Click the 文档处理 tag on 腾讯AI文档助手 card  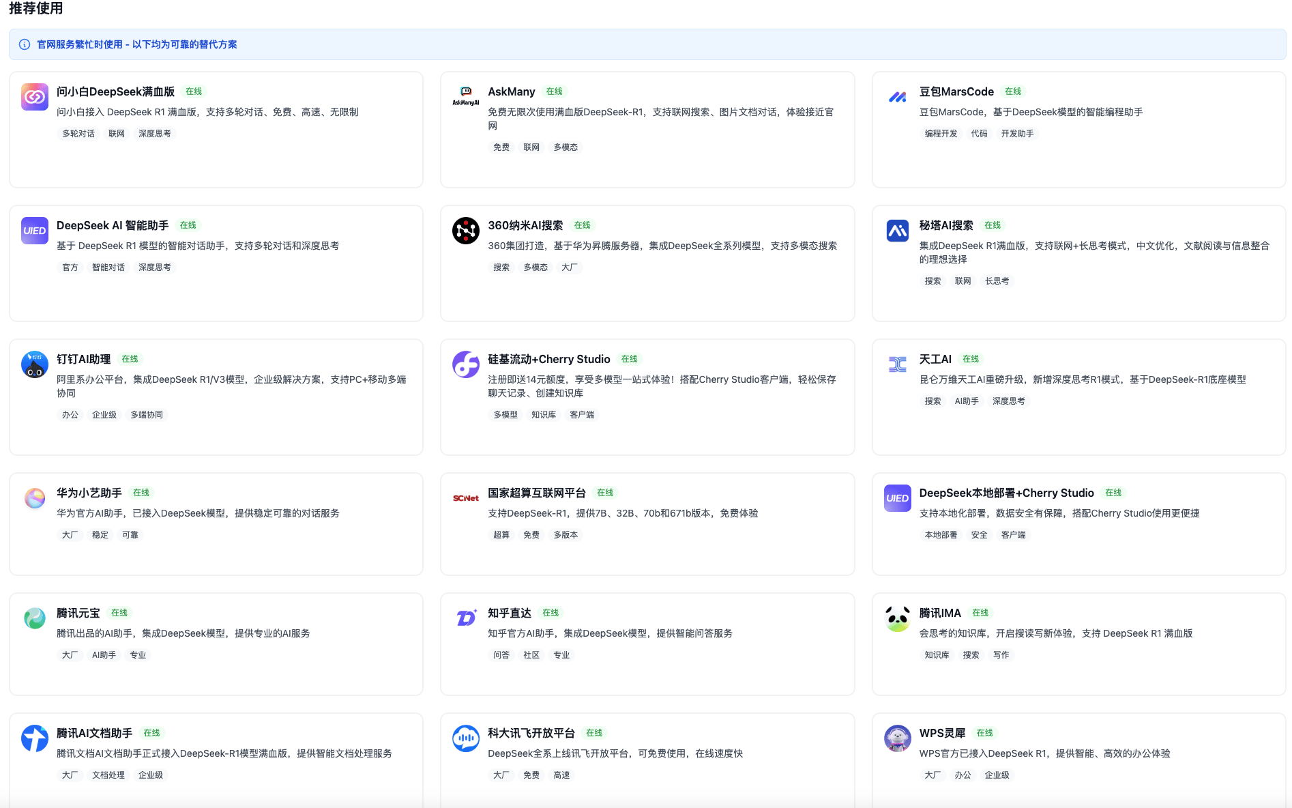click(108, 775)
